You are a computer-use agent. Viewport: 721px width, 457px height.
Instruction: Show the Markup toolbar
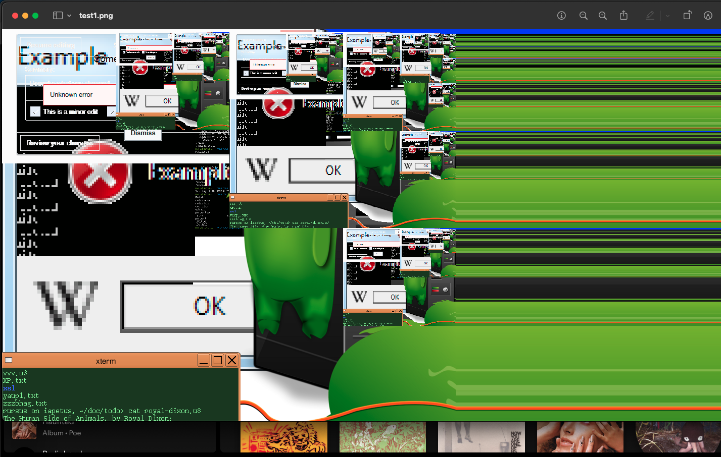coord(708,16)
